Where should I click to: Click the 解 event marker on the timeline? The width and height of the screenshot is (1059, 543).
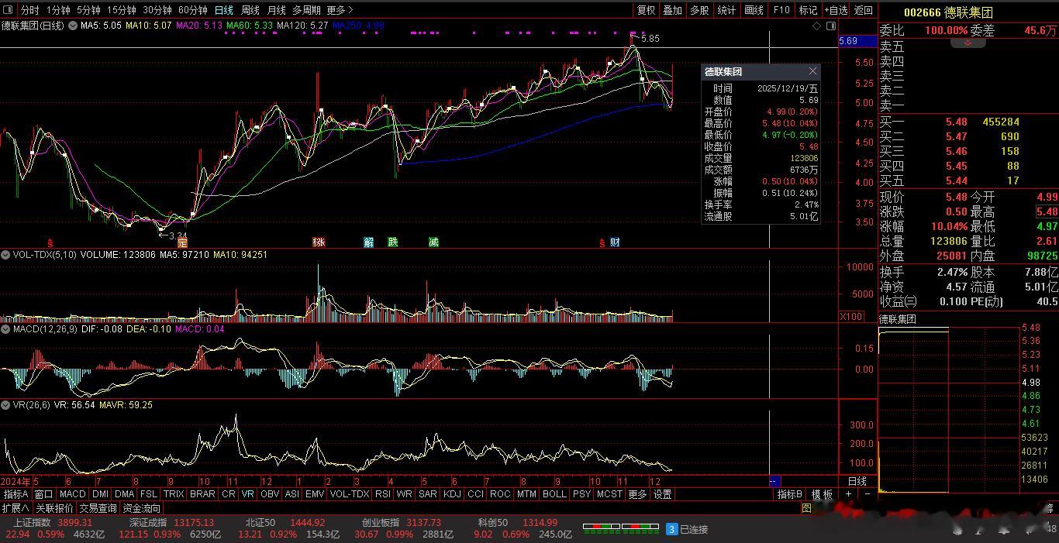coord(368,242)
